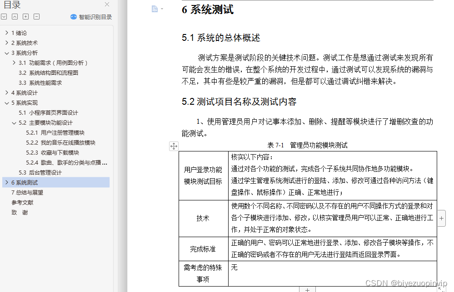Image resolution: width=454 pixels, height=292 pixels.
Task: Expand the 2 系统技术 outline entry
Action: pyautogui.click(x=7, y=43)
